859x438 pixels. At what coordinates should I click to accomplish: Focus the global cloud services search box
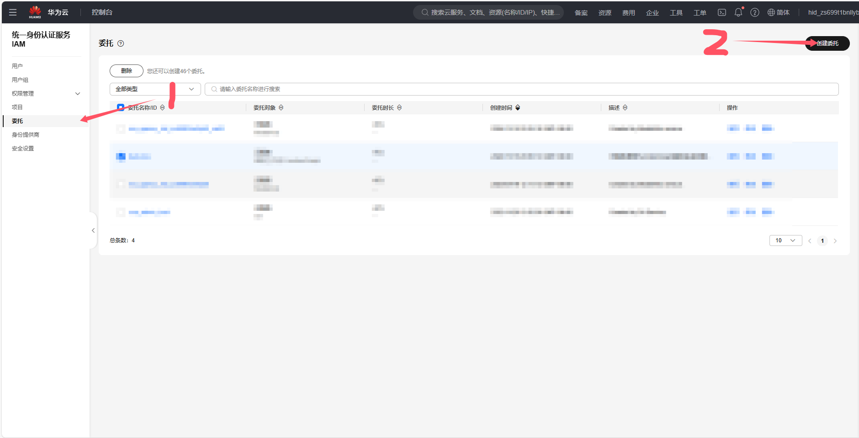[x=488, y=12]
